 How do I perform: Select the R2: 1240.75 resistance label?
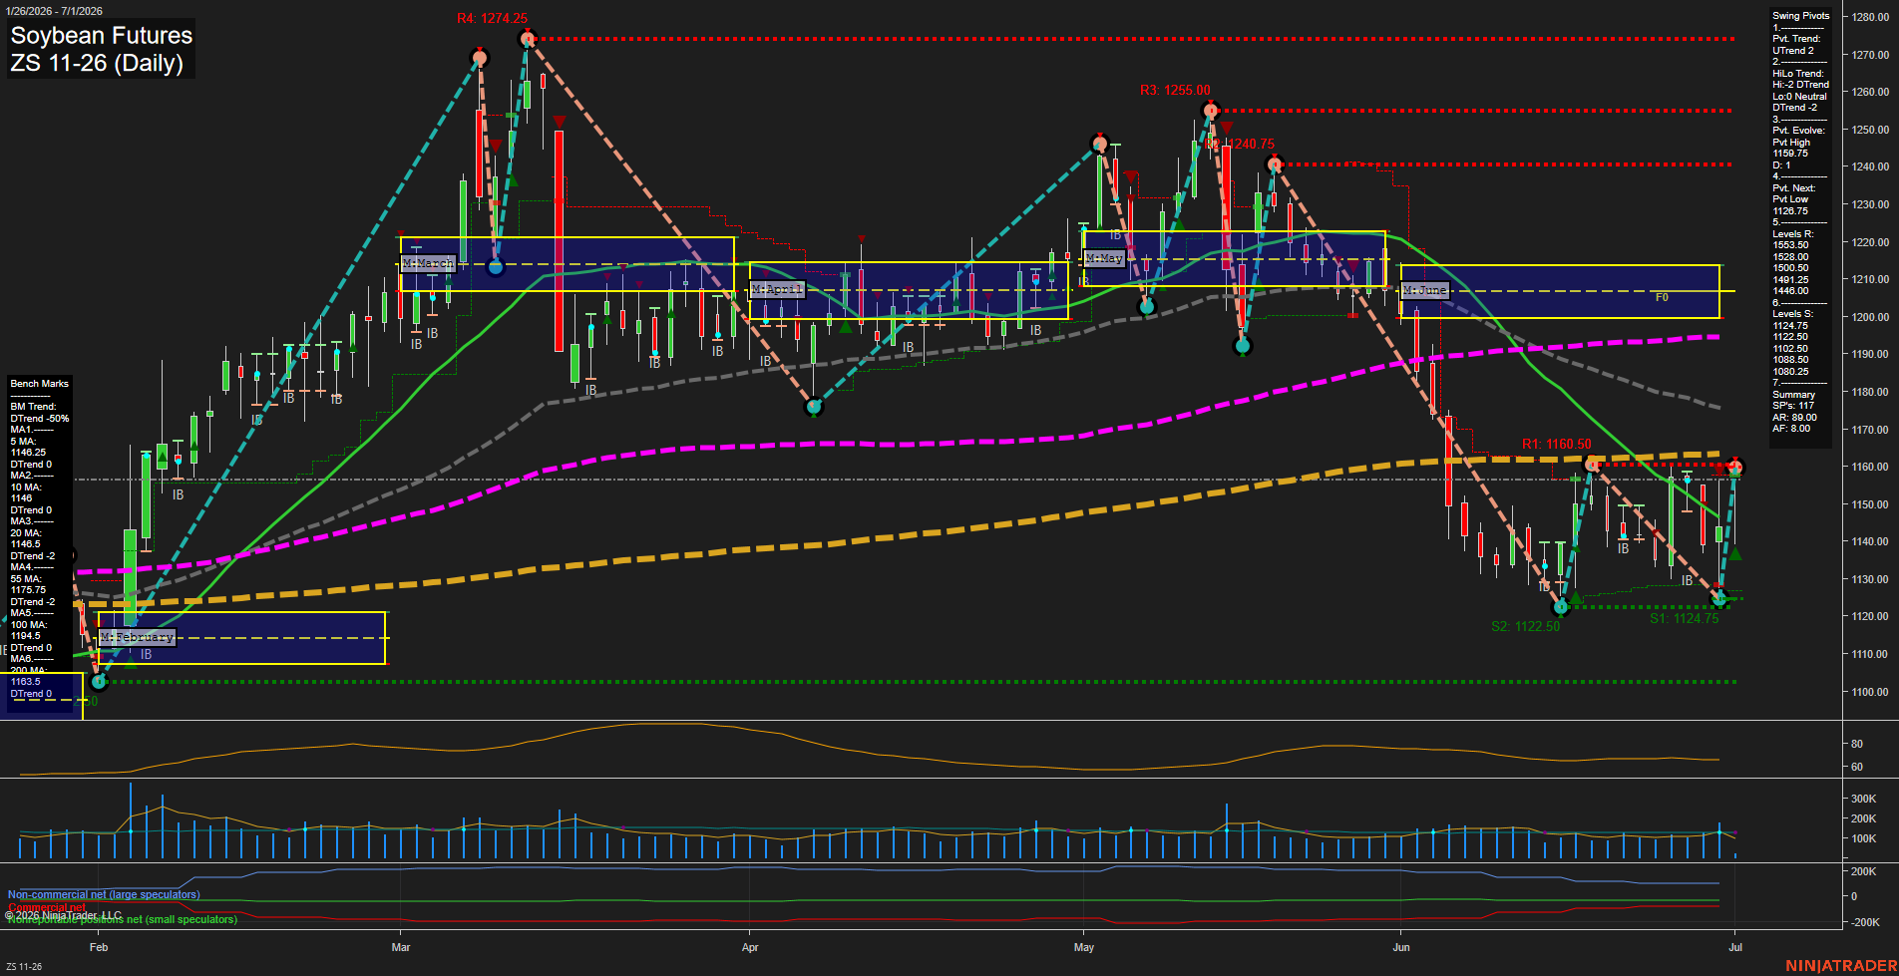coord(1239,145)
